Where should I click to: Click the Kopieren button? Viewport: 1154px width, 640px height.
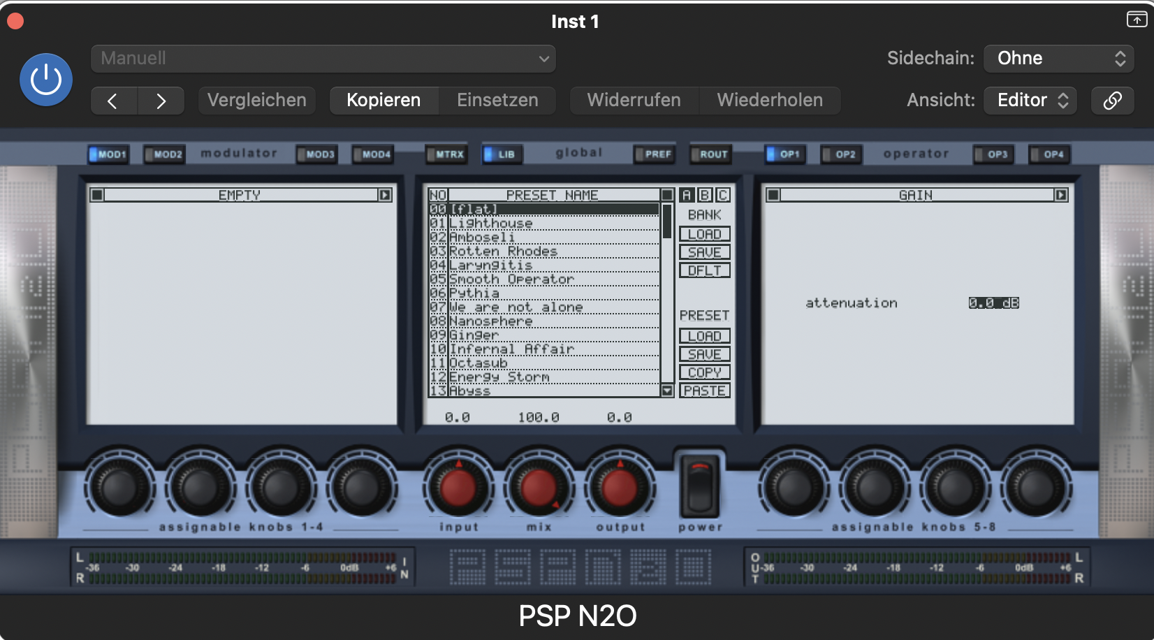click(x=384, y=101)
